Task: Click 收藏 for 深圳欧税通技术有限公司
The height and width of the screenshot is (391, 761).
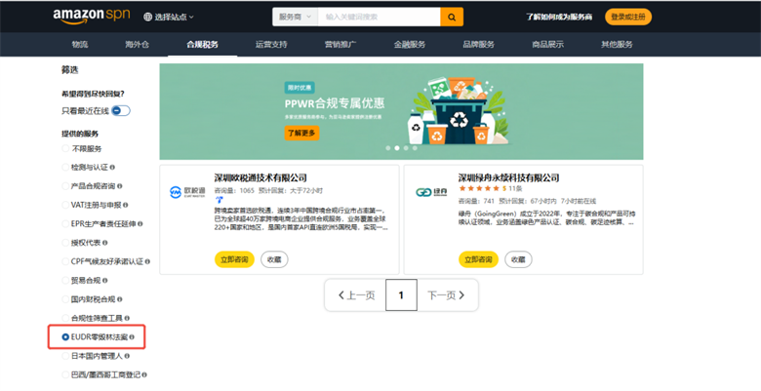Action: [274, 259]
